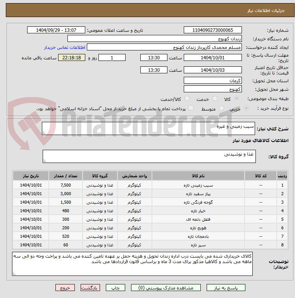The image size is (295, 298).
Task: Click the تعداد / مقدار column header
Action: (66, 176)
